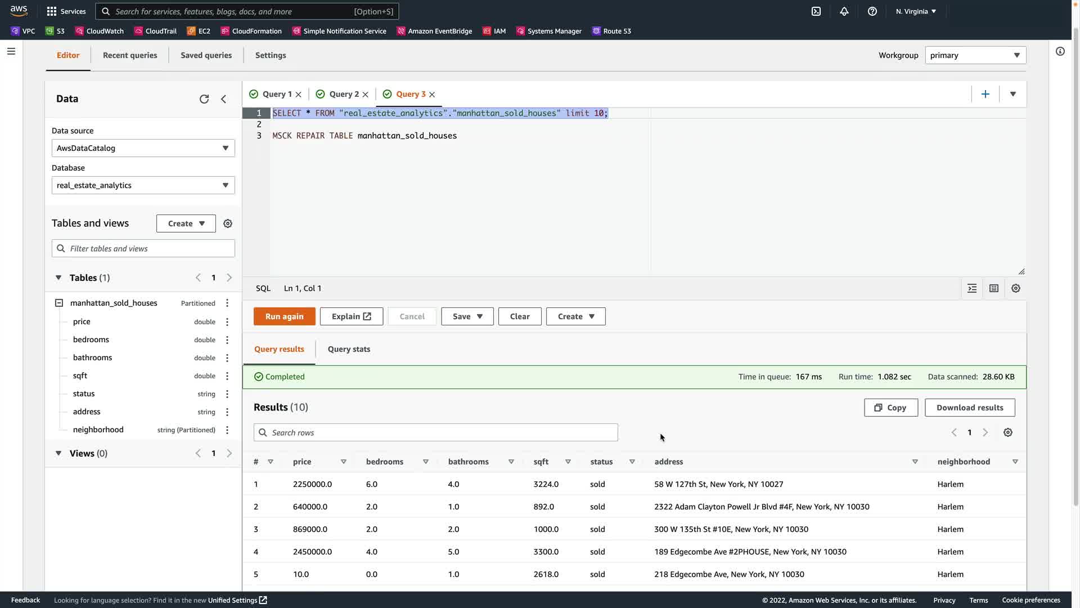Click the format query icon

pyautogui.click(x=972, y=288)
